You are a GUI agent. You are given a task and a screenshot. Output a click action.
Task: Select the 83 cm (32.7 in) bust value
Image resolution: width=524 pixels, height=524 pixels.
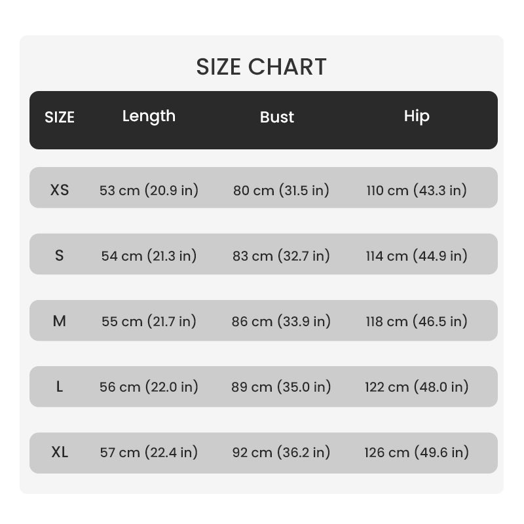pos(281,256)
